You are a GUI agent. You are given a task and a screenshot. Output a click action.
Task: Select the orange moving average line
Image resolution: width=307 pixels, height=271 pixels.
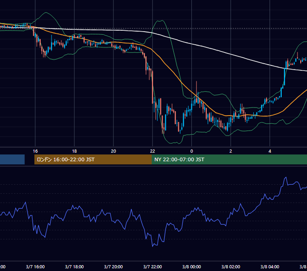click(x=172, y=72)
